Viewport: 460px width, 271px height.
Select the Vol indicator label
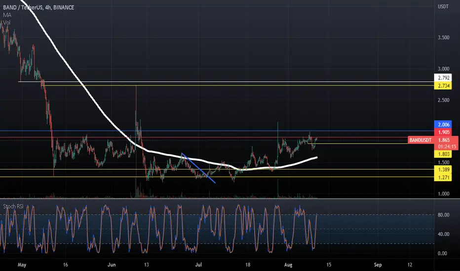pyautogui.click(x=6, y=23)
